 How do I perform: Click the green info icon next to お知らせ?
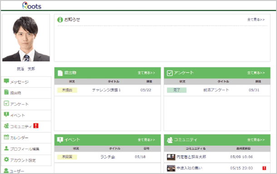[x=60, y=19]
